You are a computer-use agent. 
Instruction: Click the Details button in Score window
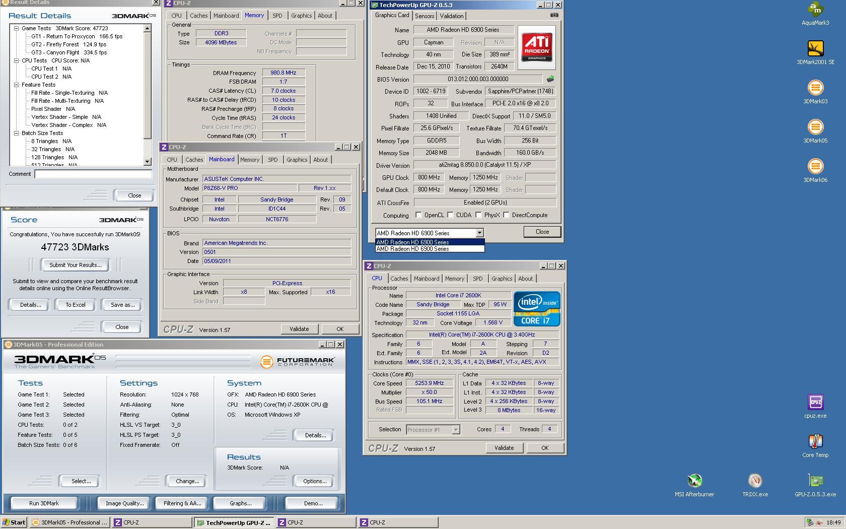click(30, 305)
